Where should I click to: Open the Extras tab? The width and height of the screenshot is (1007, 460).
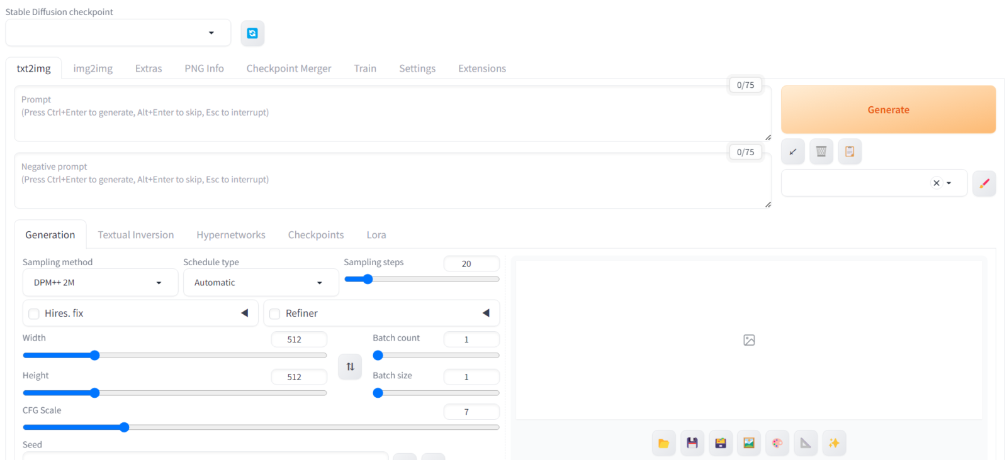pos(149,68)
